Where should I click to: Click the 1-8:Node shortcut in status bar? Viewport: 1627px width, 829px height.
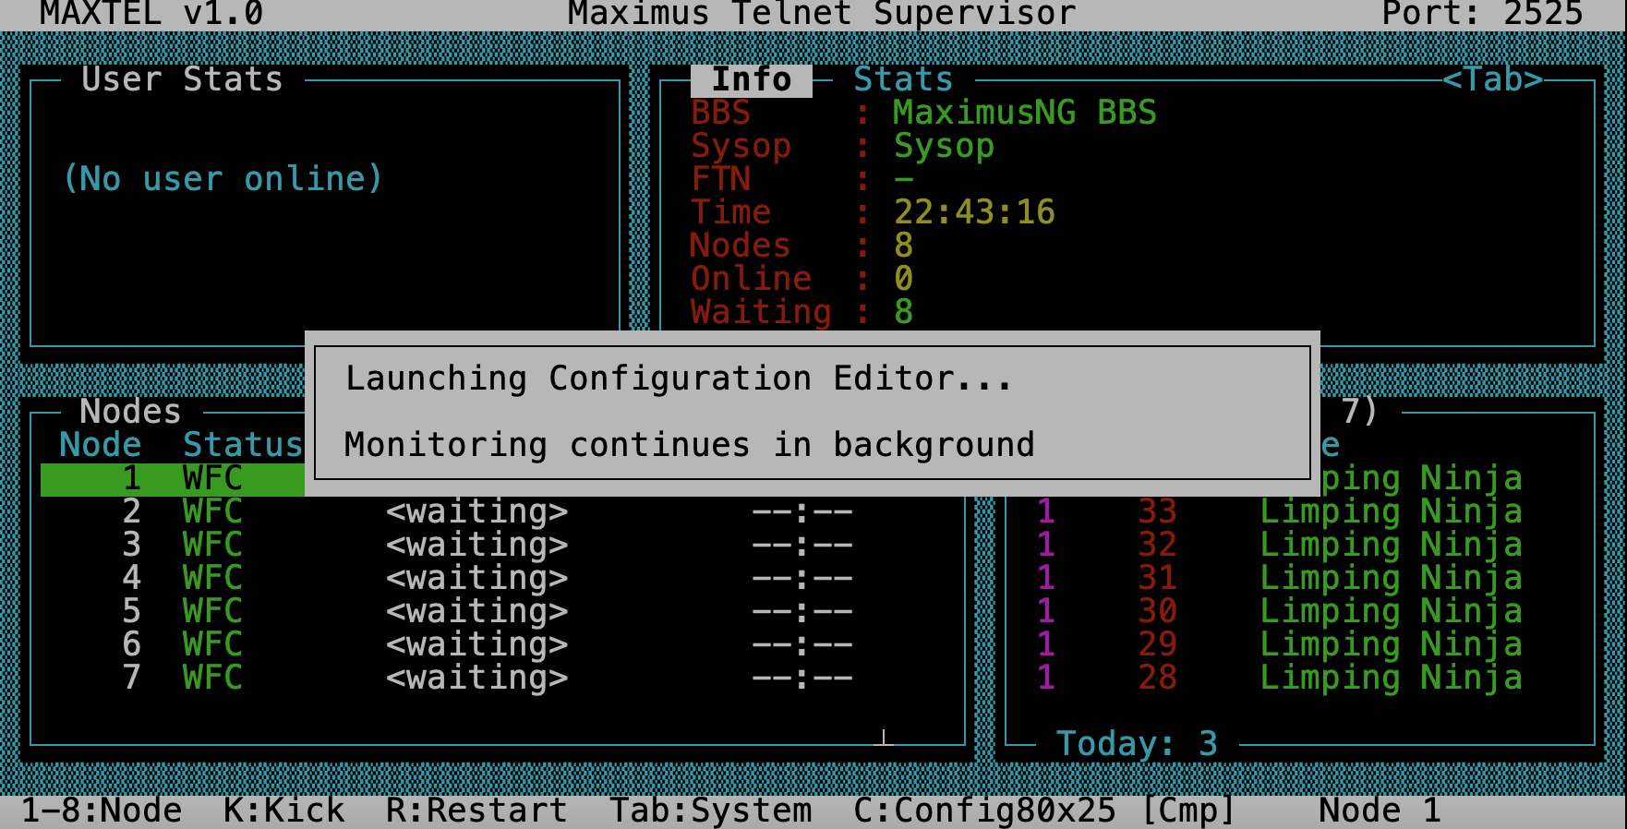click(102, 811)
